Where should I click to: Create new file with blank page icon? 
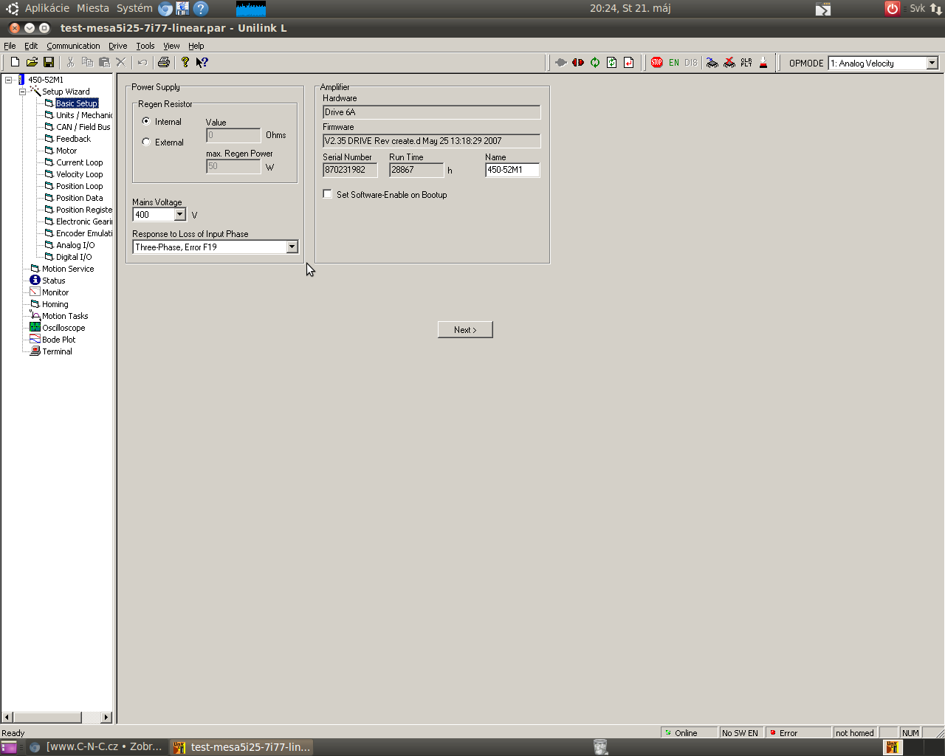(15, 63)
